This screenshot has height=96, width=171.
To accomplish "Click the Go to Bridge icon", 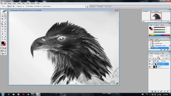I will tap(87, 6).
